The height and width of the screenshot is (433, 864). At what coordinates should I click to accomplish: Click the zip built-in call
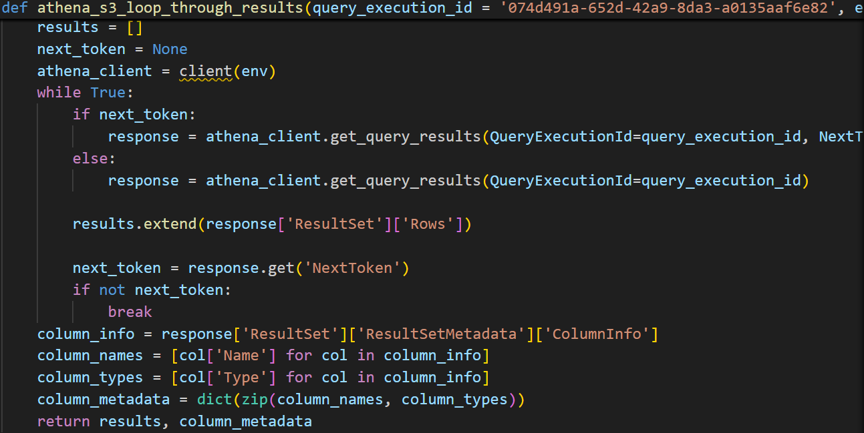pyautogui.click(x=254, y=400)
